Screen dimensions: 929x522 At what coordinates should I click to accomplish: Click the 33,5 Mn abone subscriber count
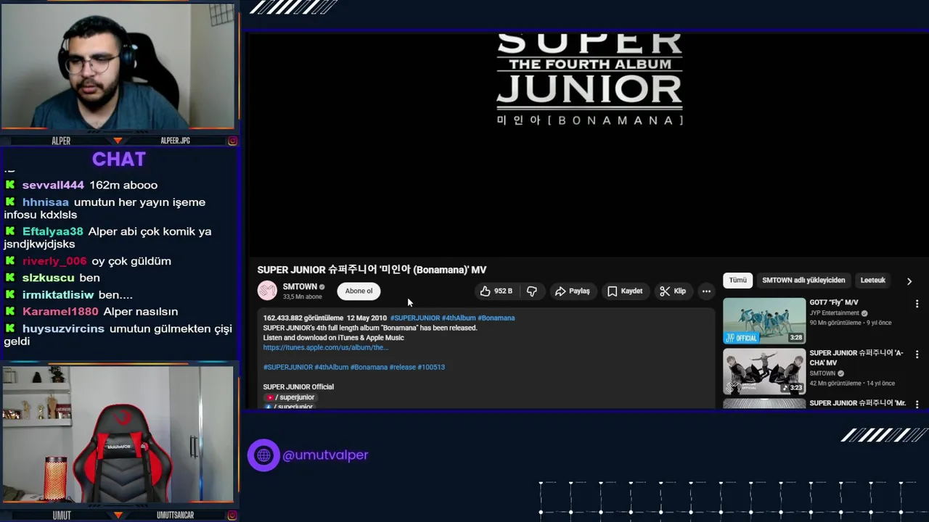click(x=302, y=297)
